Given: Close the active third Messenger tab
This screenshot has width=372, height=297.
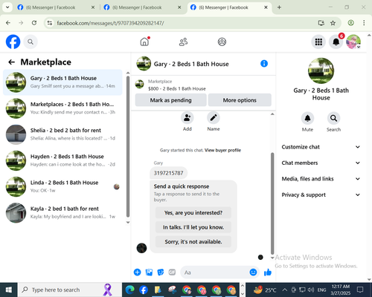Looking at the screenshot, I should [x=266, y=7].
